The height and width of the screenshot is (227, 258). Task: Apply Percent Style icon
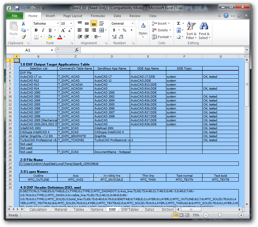[x=124, y=30]
